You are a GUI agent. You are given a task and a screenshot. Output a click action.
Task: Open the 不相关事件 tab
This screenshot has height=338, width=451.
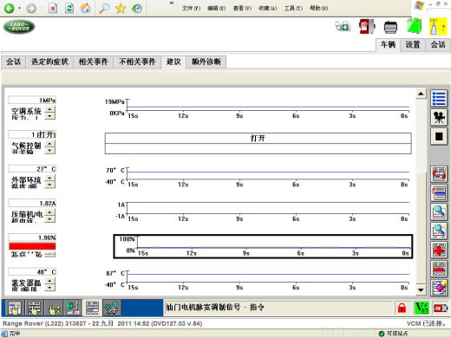tap(138, 62)
